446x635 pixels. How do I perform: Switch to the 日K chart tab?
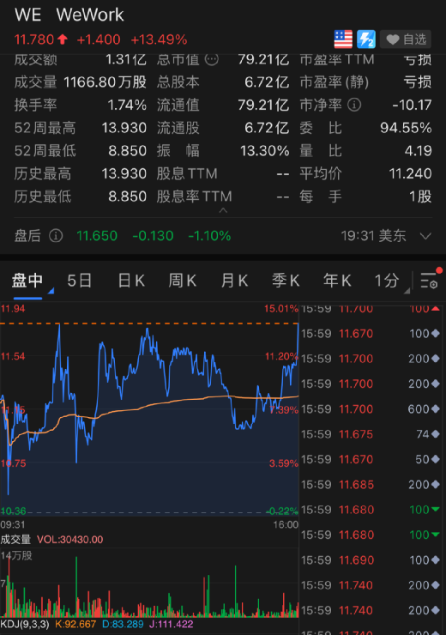point(131,281)
